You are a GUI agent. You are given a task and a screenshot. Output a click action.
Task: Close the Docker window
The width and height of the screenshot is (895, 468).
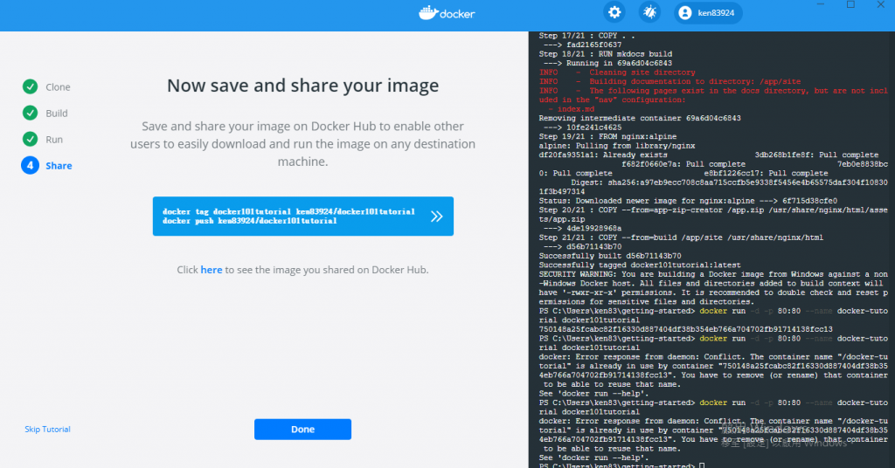[x=881, y=4]
